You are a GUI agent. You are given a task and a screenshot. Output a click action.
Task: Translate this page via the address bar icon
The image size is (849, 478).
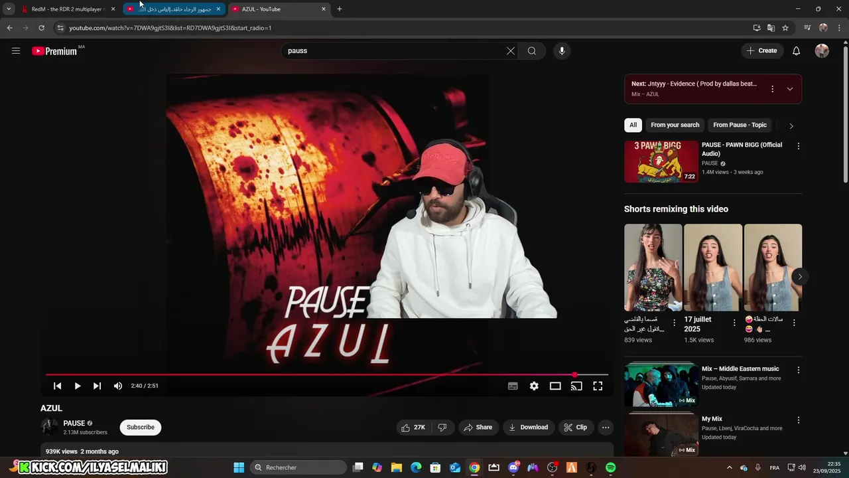771,28
